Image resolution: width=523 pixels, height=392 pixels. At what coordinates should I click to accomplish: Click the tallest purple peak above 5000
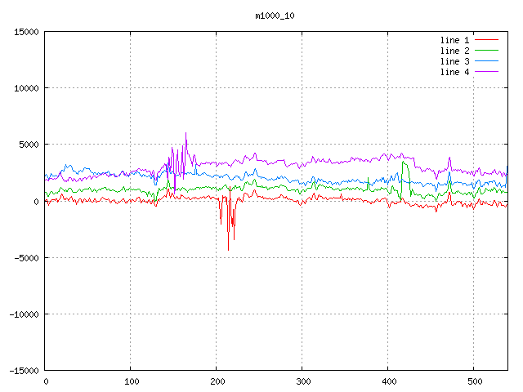click(x=186, y=133)
